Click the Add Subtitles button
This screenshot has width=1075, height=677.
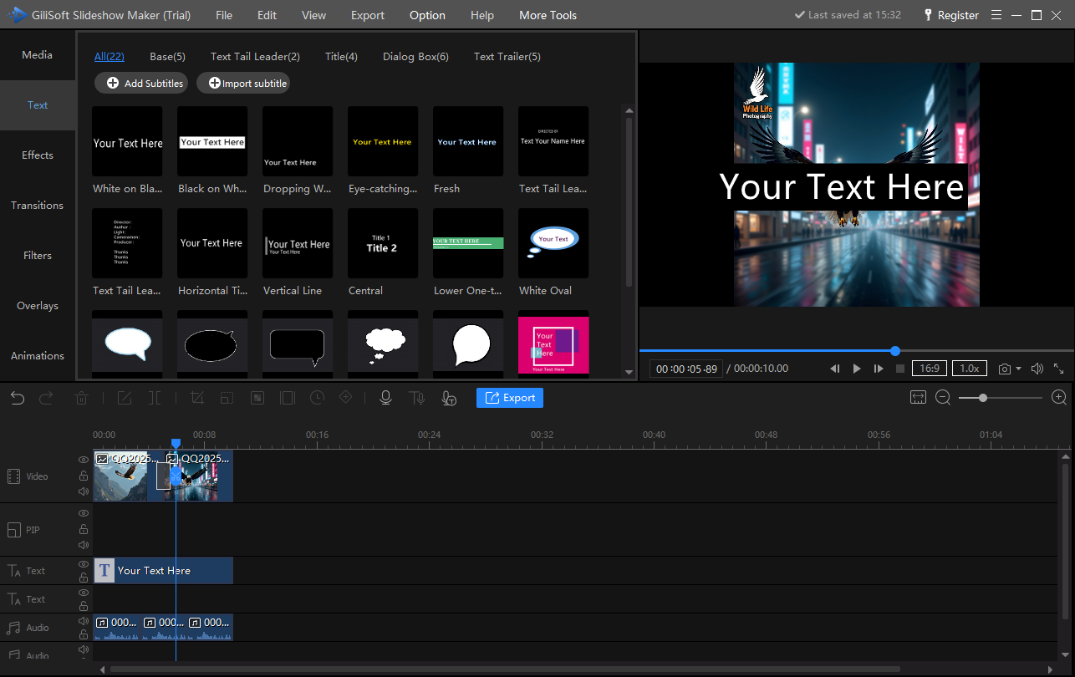tap(140, 83)
